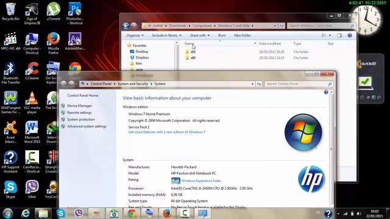Image resolution: width=390 pixels, height=219 pixels.
Task: Open the Name column filter dropdown arrow
Action: coord(255,43)
